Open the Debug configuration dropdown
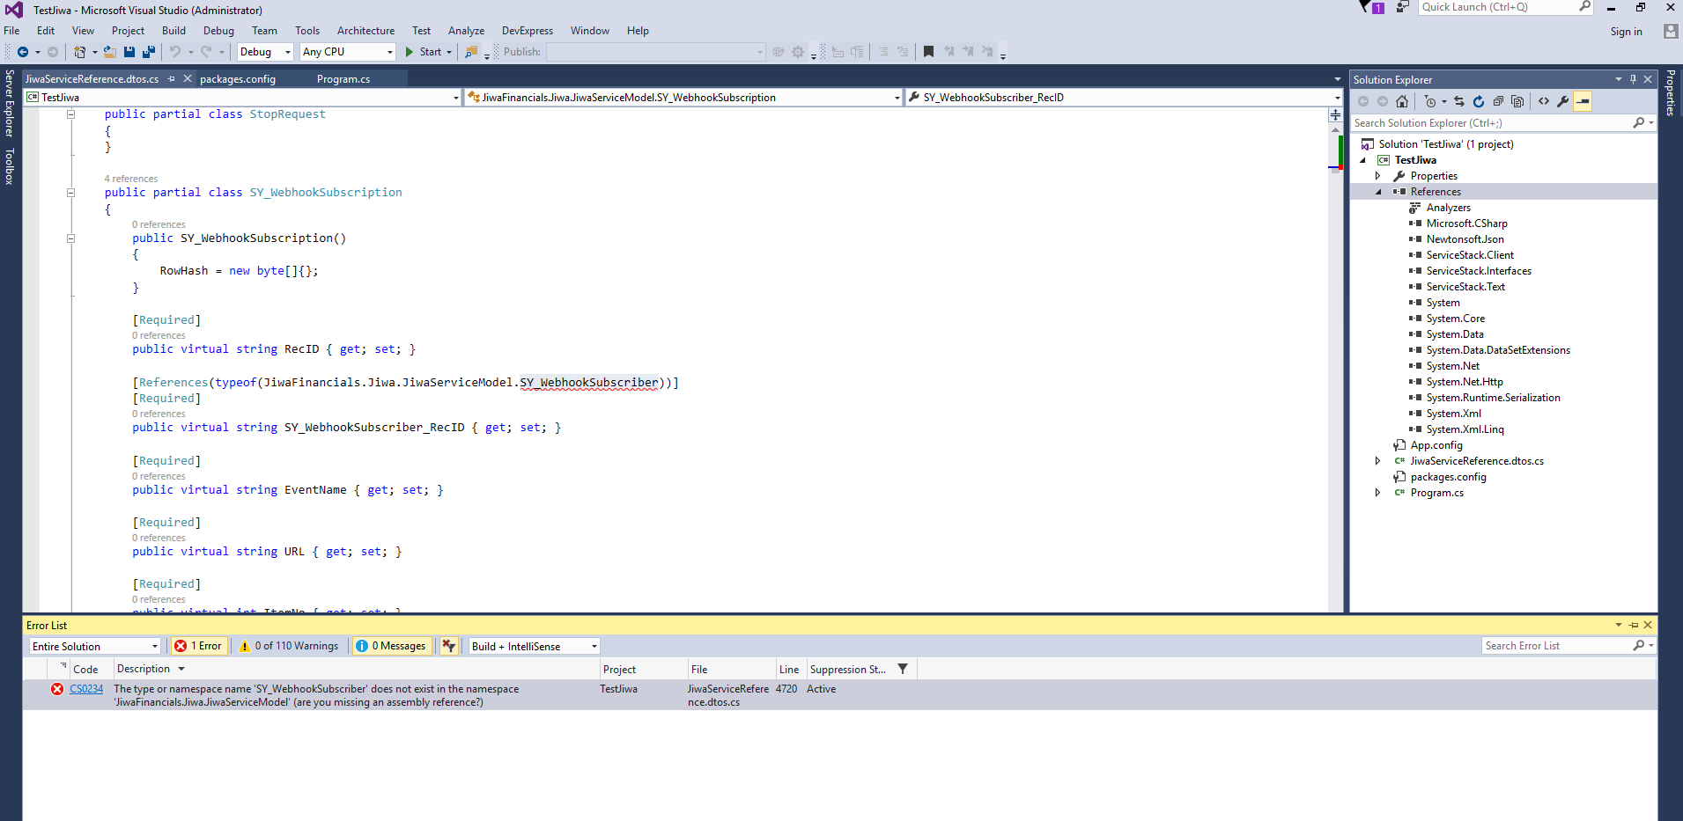Image resolution: width=1683 pixels, height=821 pixels. pyautogui.click(x=265, y=52)
